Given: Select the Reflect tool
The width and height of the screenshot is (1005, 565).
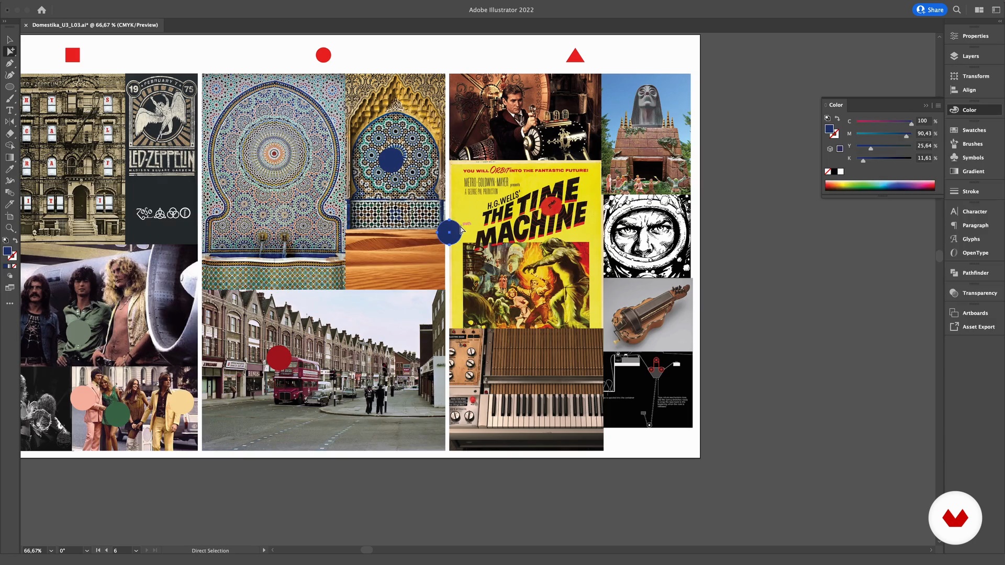Looking at the screenshot, I should [x=9, y=122].
